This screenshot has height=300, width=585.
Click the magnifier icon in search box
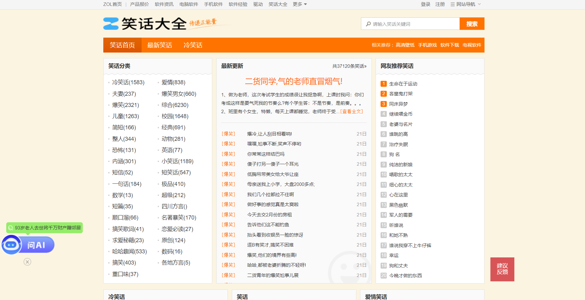click(368, 24)
